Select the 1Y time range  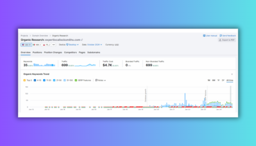click(218, 80)
